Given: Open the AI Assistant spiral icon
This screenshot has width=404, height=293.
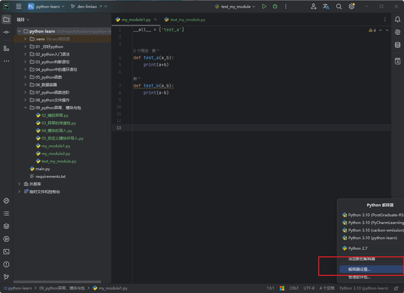Looking at the screenshot, I should (398, 32).
